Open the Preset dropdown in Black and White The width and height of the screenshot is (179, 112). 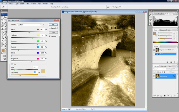[x=29, y=25]
